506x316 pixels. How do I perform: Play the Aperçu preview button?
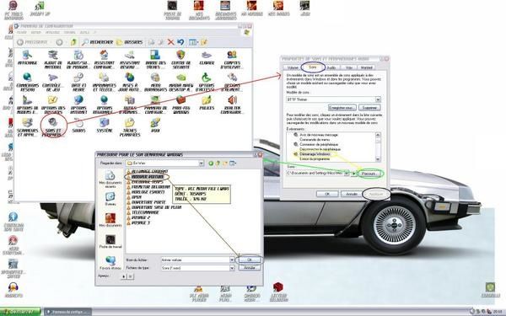123,276
